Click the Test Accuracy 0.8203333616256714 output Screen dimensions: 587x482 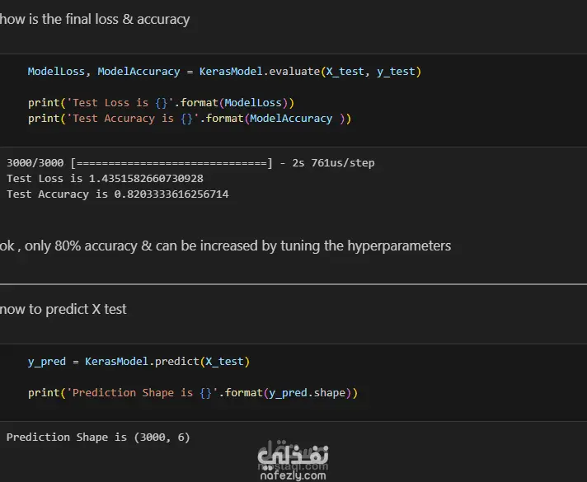(117, 194)
